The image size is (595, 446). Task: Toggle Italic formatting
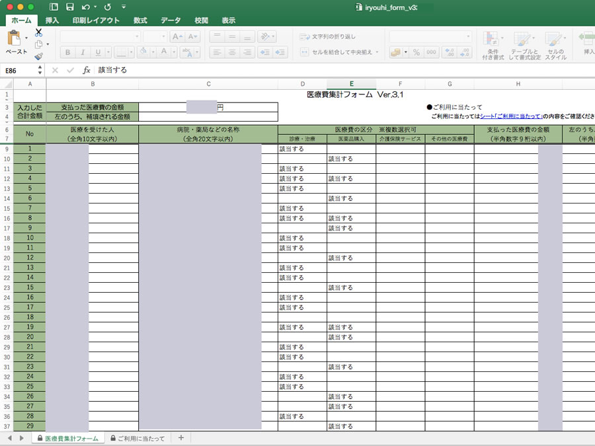click(x=83, y=52)
